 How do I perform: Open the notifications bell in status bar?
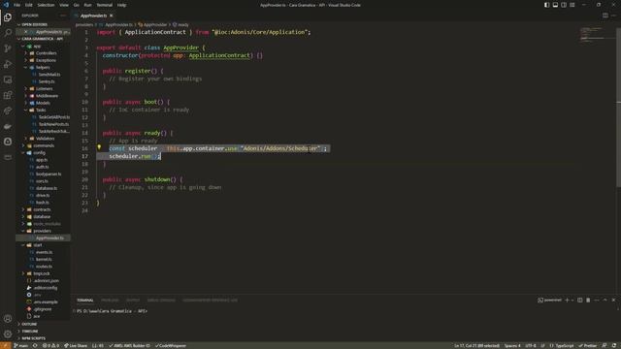coord(614,345)
